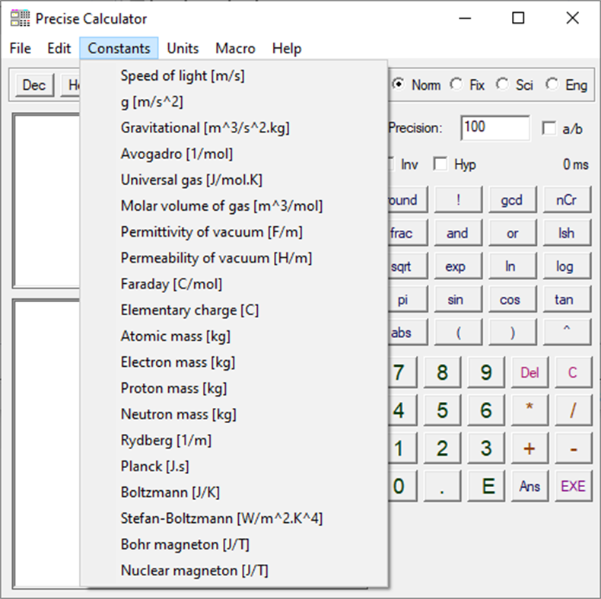The height and width of the screenshot is (599, 601).
Task: Click digit 8 on keypad
Action: pyautogui.click(x=442, y=372)
